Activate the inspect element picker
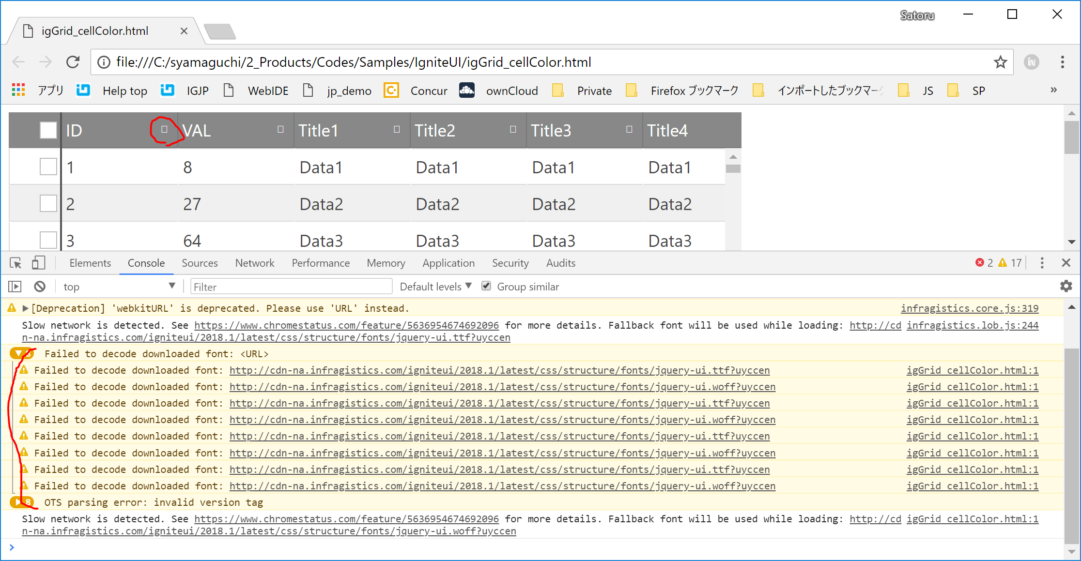Viewport: 1081px width, 561px height. [x=15, y=263]
